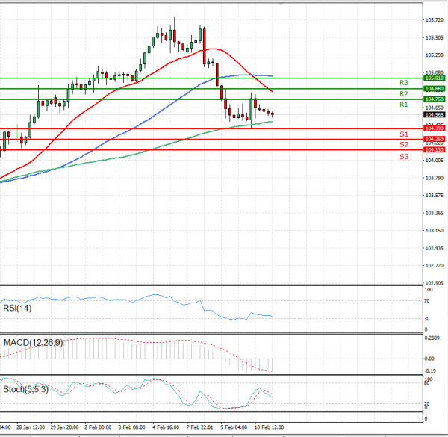Click the S2 support label
The image size is (448, 437).
404,145
